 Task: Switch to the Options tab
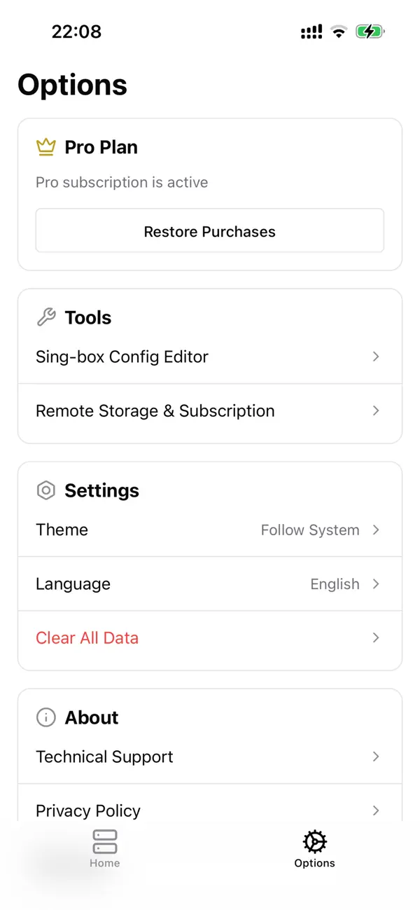pos(314,848)
